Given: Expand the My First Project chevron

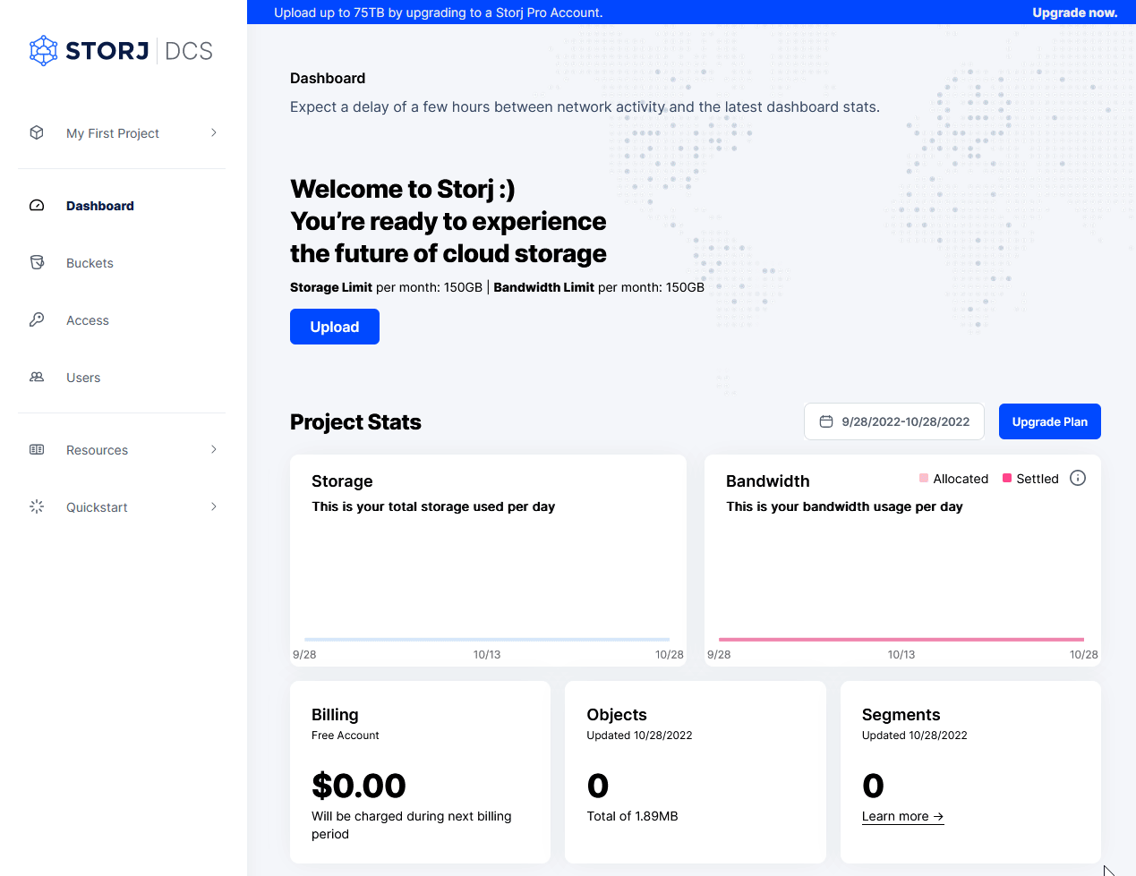Looking at the screenshot, I should (214, 132).
